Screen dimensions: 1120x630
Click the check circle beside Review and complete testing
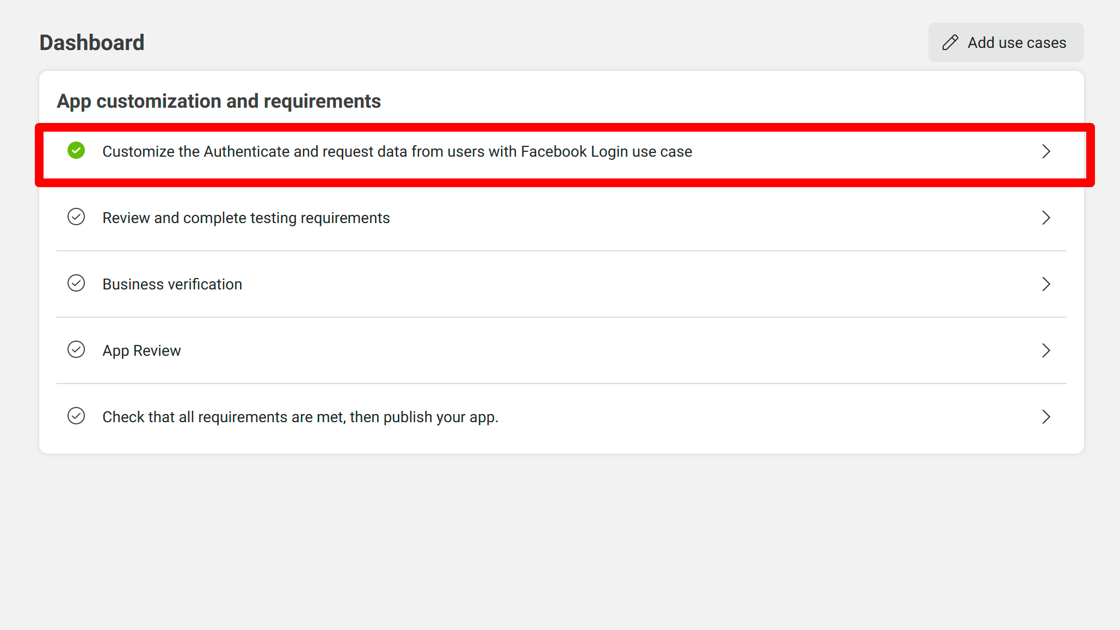pyautogui.click(x=76, y=217)
